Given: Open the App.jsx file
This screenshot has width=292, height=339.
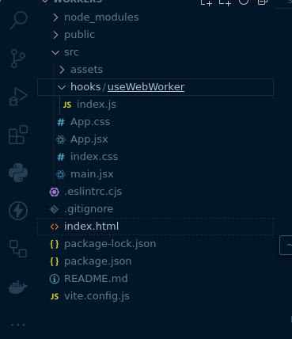Looking at the screenshot, I should [155, 139].
